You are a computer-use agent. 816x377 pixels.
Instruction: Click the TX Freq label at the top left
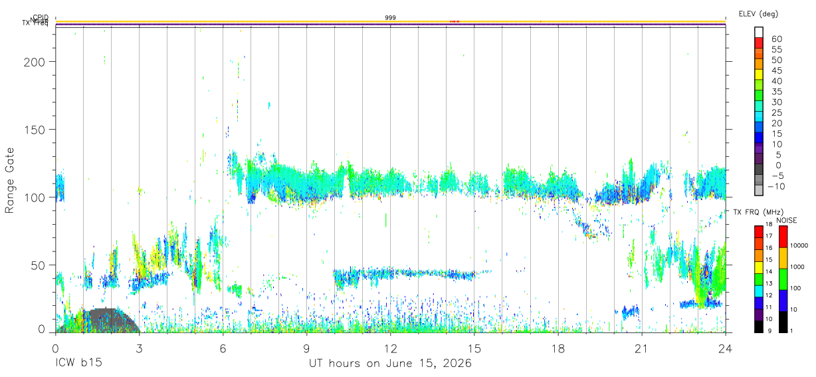tap(35, 24)
